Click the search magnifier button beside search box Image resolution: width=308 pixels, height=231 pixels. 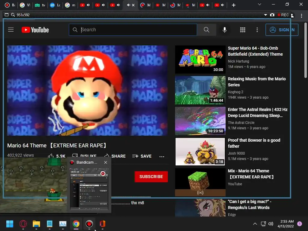[206, 30]
